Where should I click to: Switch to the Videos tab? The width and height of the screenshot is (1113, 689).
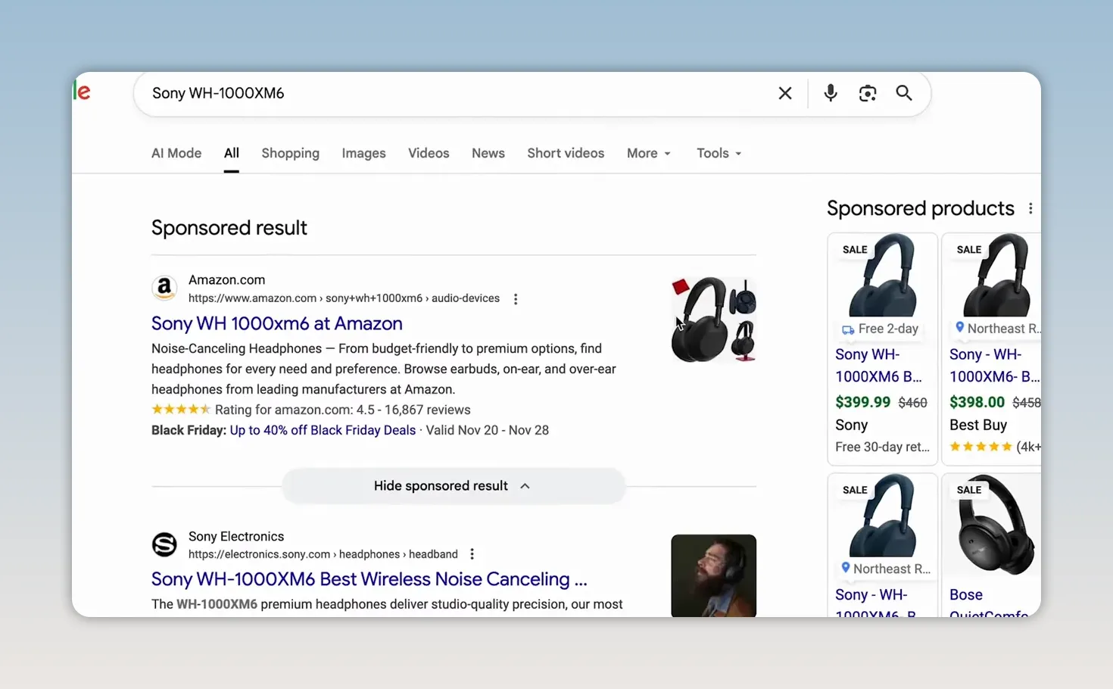[429, 153]
